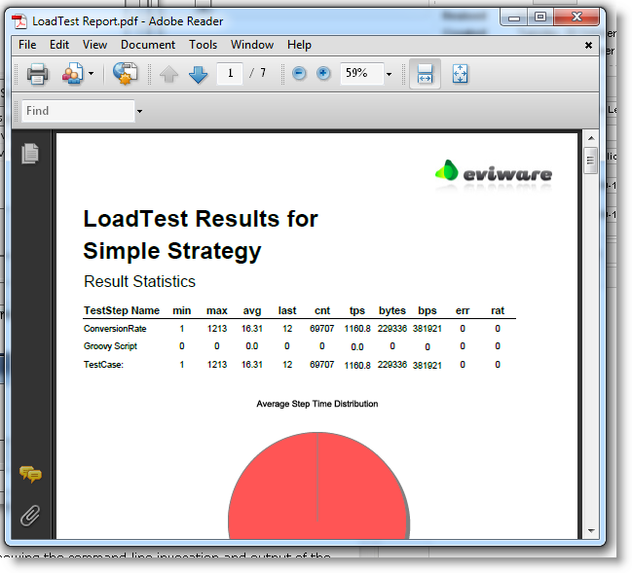The image size is (632, 573).
Task: Open the Comments panel icon
Action: (x=30, y=475)
